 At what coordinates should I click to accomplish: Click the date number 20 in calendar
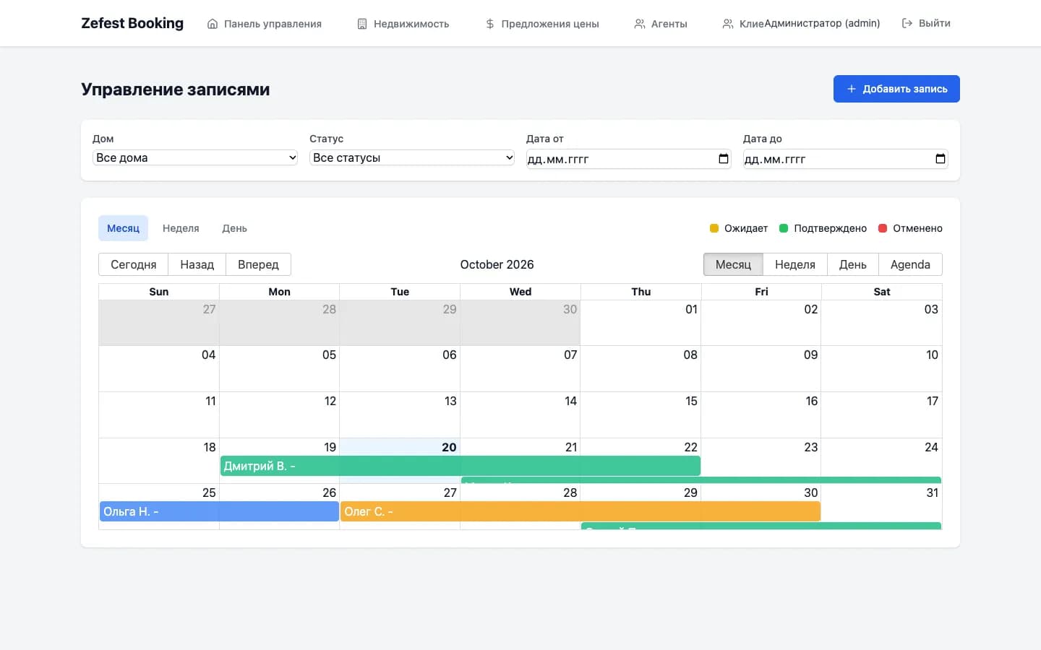tap(449, 447)
